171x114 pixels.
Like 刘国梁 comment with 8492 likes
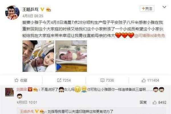coord(159,102)
